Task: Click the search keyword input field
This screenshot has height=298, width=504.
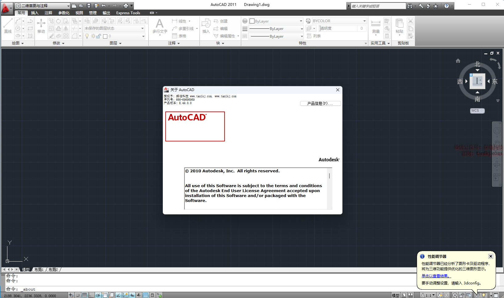Action: tap(378, 6)
